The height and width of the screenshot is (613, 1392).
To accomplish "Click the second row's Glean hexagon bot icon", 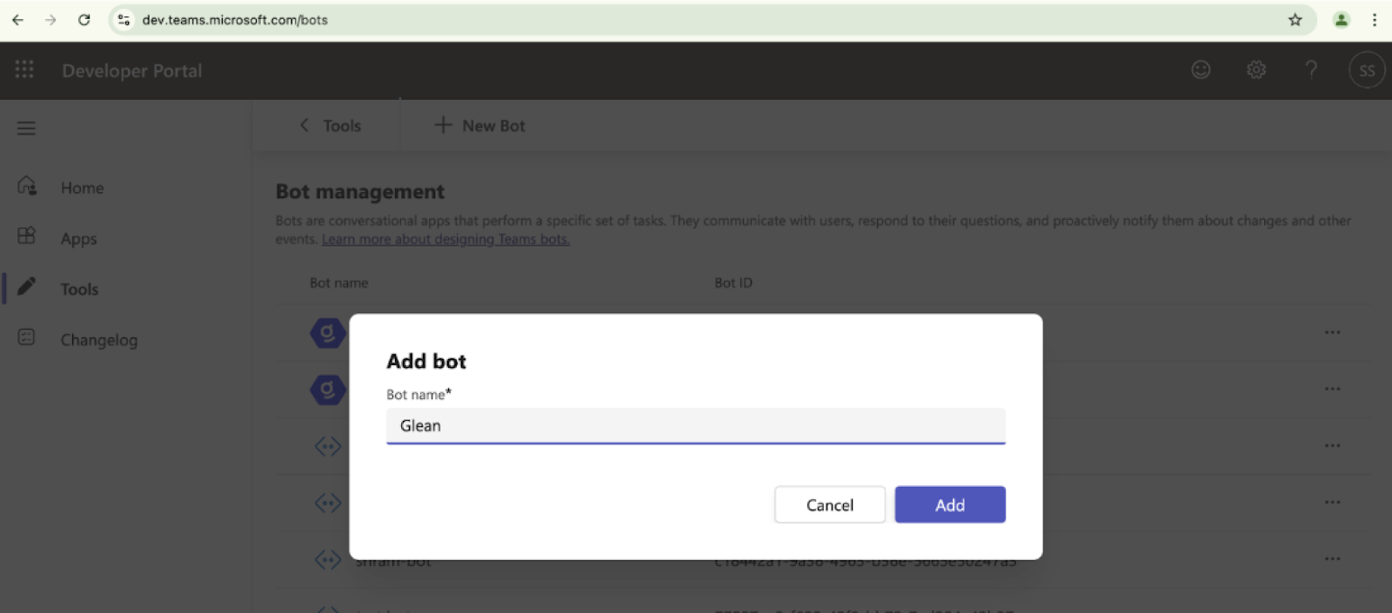I will (x=327, y=390).
